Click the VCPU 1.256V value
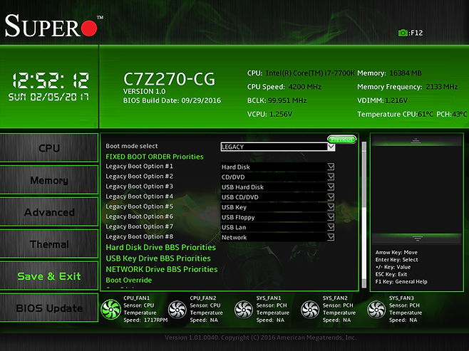This screenshot has width=469, height=351. (x=281, y=114)
